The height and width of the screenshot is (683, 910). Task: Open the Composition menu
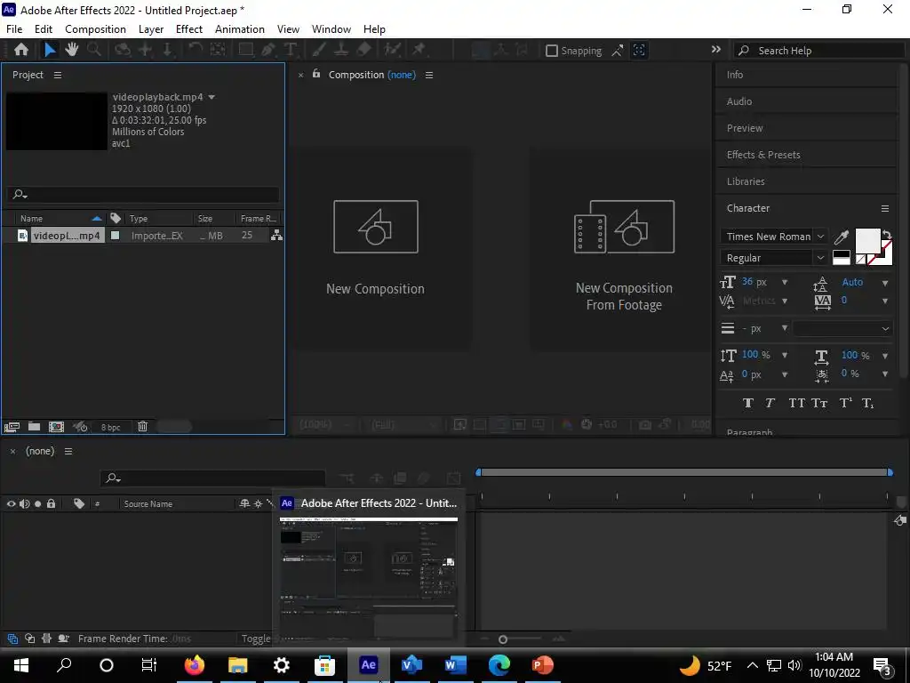[x=95, y=29]
